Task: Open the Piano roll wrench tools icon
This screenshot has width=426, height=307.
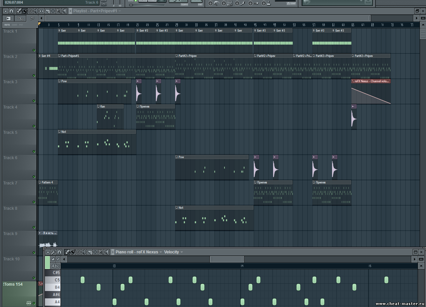Action: [x=53, y=252]
